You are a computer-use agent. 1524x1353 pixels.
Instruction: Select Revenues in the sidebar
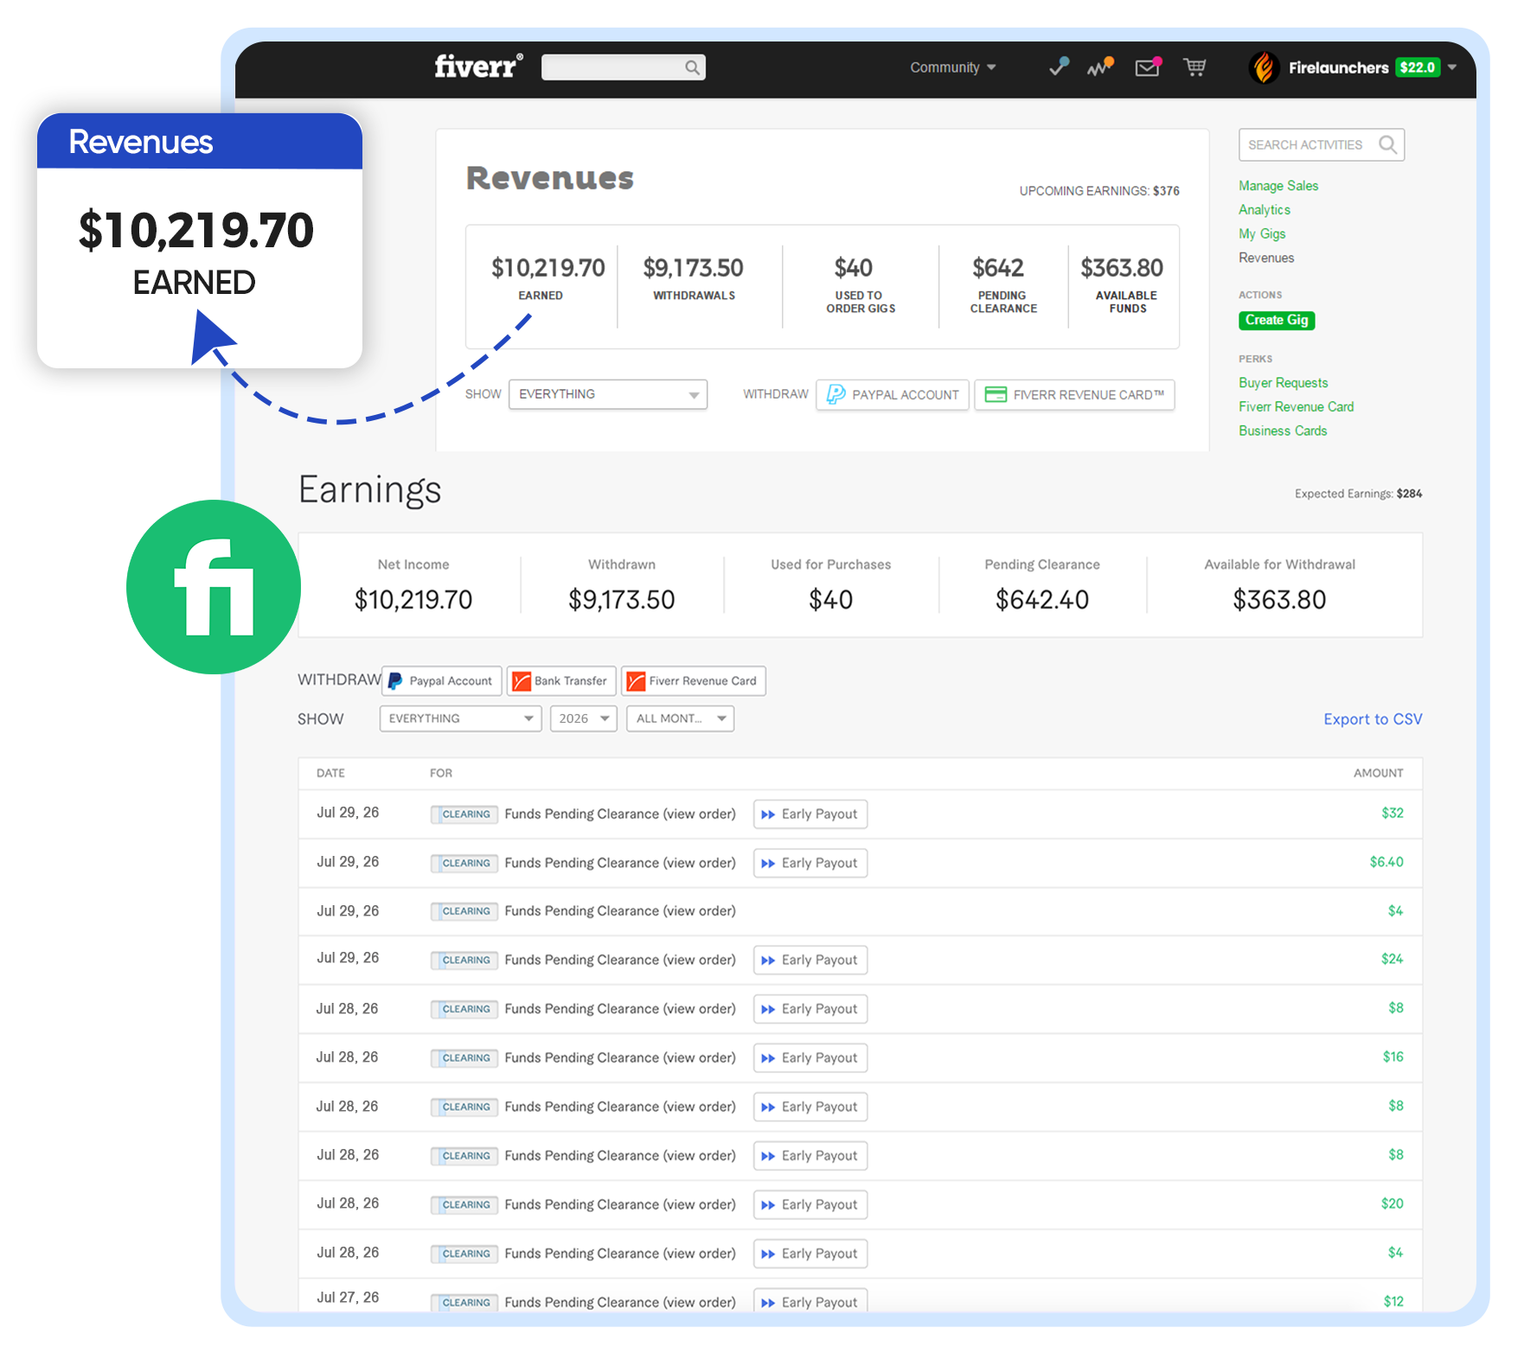click(1266, 258)
